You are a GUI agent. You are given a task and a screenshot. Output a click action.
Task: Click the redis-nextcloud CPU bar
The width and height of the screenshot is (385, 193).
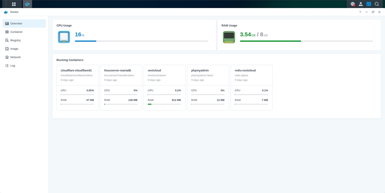(251, 95)
